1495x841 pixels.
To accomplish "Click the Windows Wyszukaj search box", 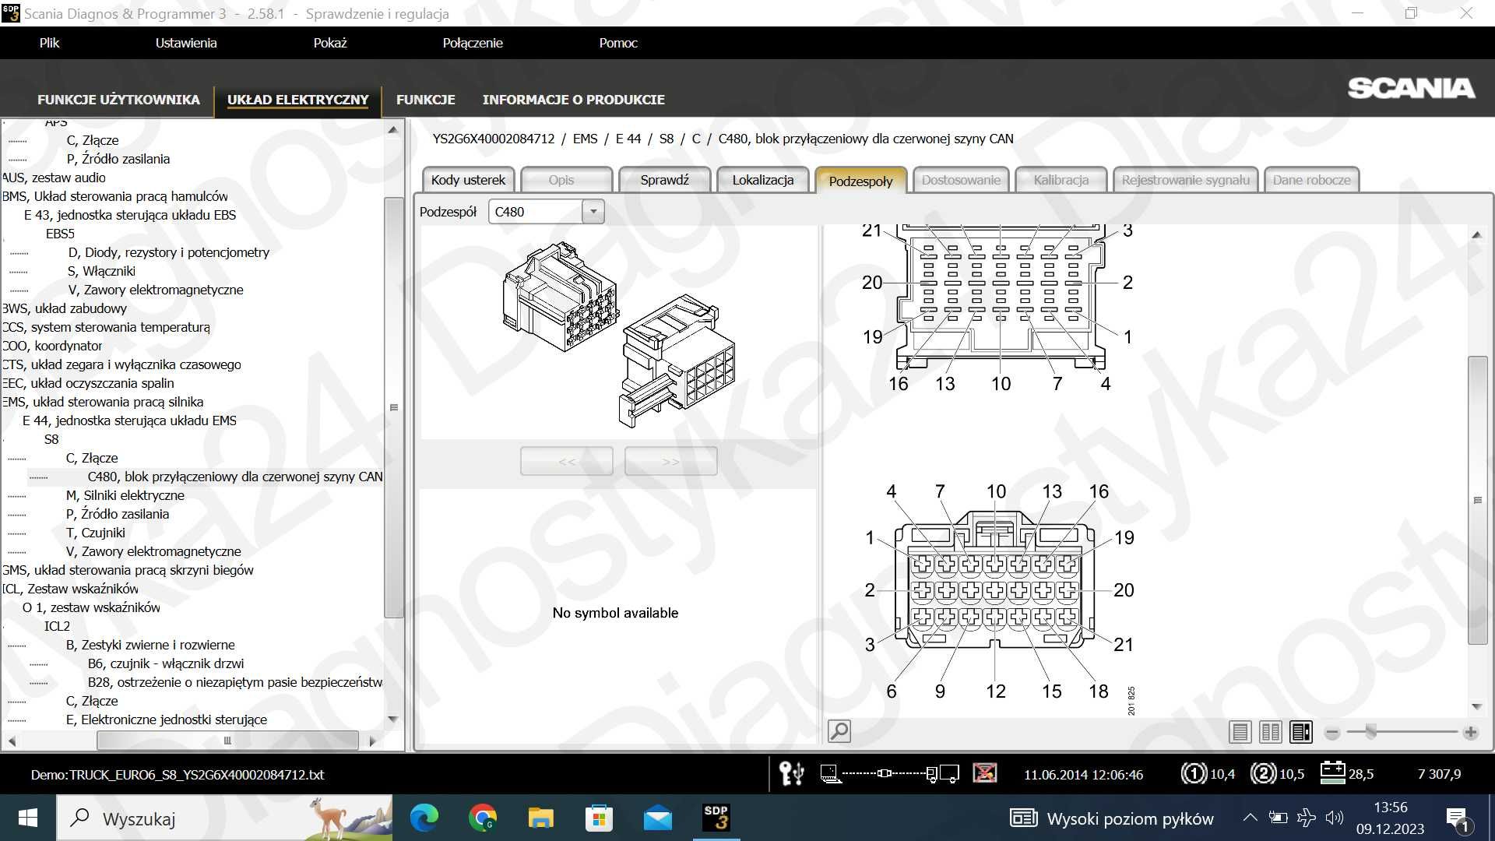I will click(224, 818).
